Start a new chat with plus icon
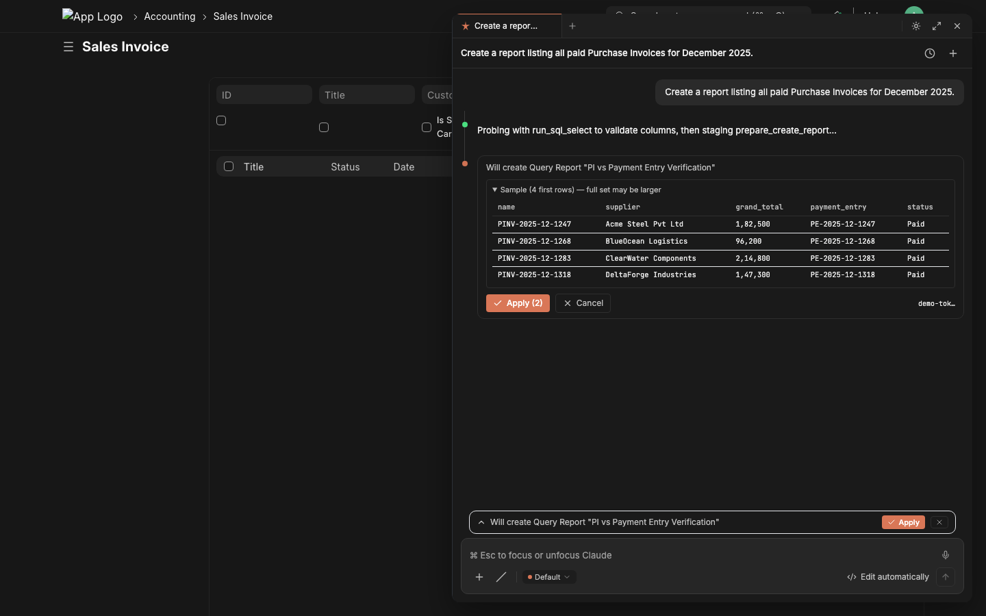The image size is (986, 616). pos(953,53)
